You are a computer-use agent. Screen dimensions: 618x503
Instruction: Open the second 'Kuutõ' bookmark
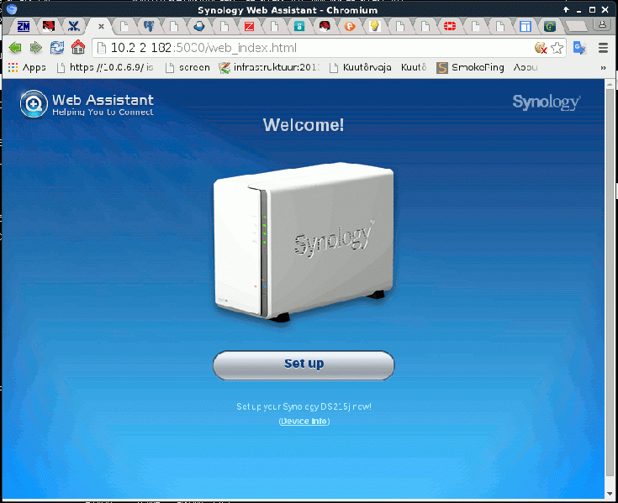[414, 68]
